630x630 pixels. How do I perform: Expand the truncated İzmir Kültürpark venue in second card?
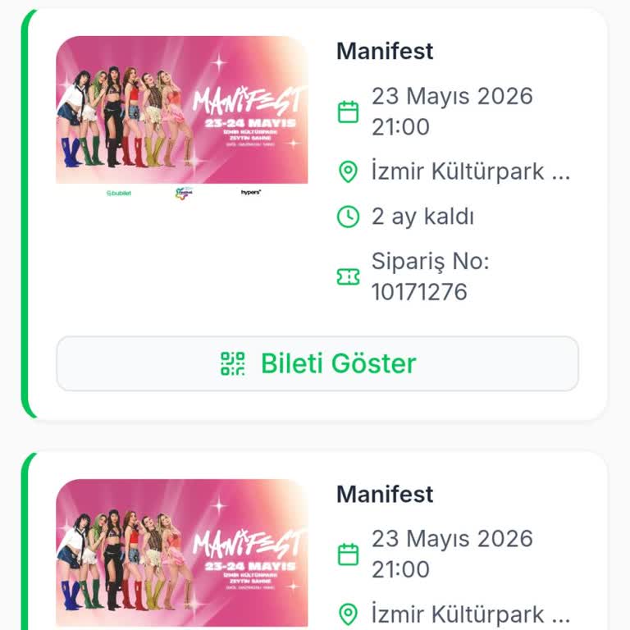coord(470,614)
